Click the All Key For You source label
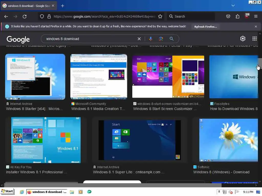This screenshot has width=262, height=196. coord(21,167)
